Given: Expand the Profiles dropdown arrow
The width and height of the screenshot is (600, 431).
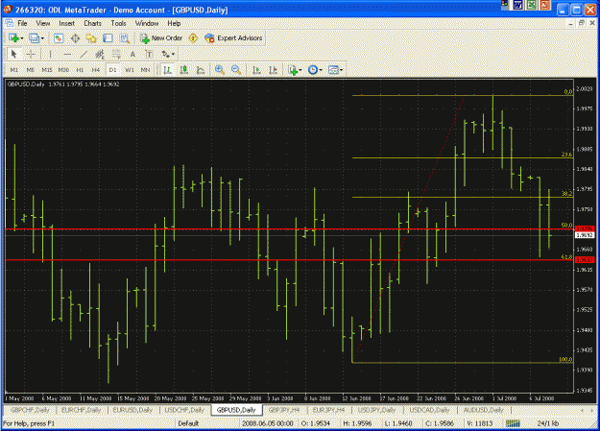Looking at the screenshot, I should pyautogui.click(x=42, y=38).
